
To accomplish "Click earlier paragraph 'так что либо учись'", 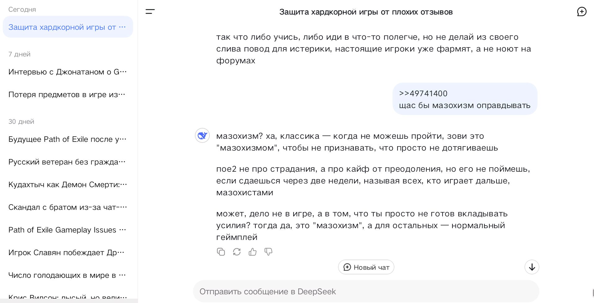I will click(374, 49).
